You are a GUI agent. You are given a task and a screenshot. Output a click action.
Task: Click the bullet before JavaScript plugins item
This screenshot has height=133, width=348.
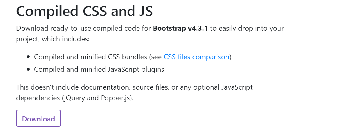click(x=28, y=69)
